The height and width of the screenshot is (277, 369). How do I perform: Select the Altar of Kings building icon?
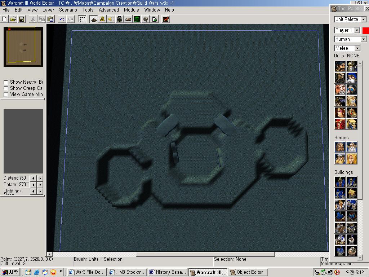point(340,205)
